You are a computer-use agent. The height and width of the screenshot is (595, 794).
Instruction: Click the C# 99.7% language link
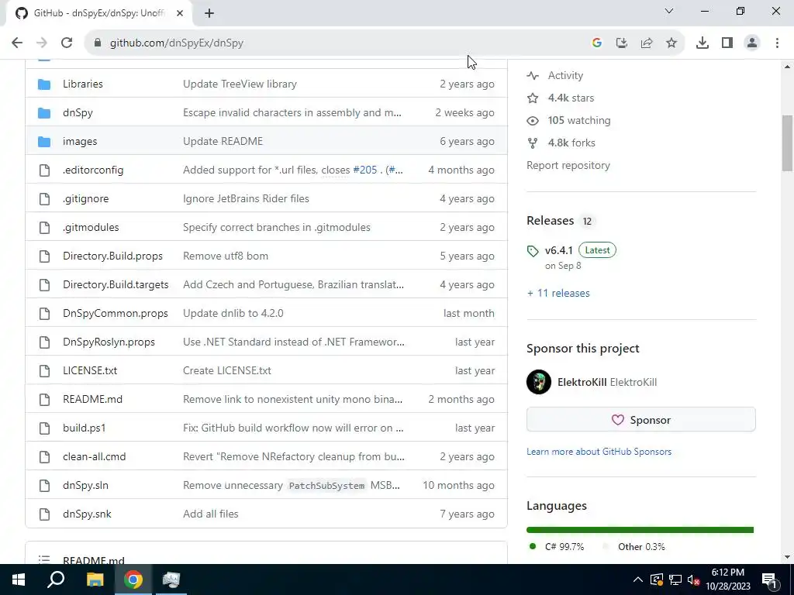tap(557, 546)
